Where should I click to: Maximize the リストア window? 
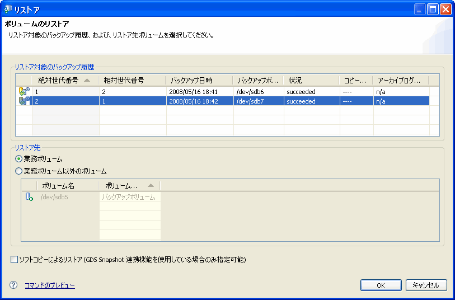(x=433, y=10)
